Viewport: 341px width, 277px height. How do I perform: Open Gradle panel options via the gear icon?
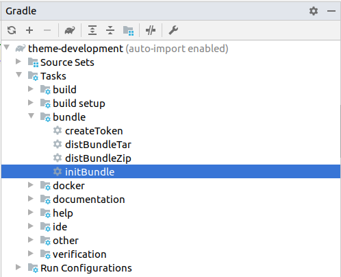[314, 11]
